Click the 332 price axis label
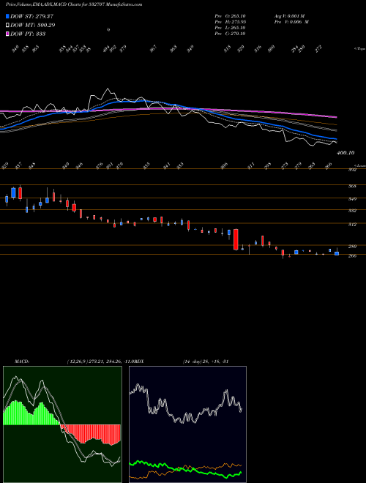 tap(352, 211)
